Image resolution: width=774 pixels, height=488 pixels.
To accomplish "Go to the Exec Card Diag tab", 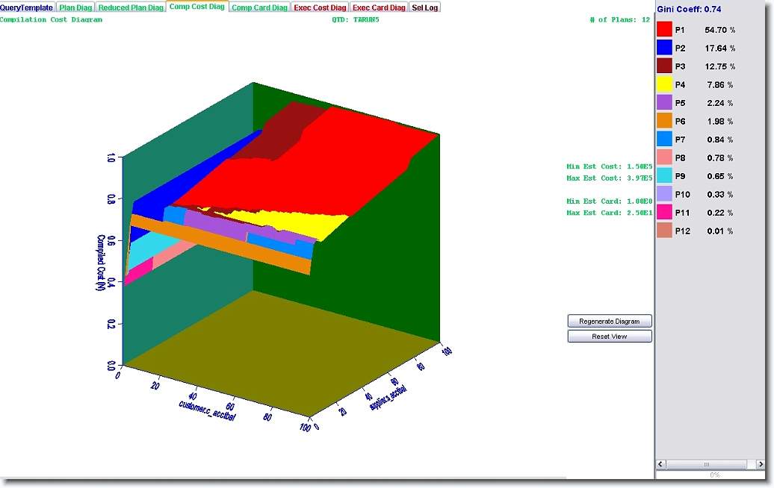I will point(380,7).
